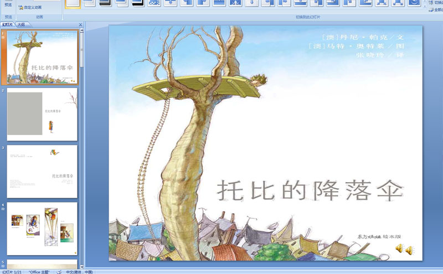Click the spell check icon in status bar

[59, 272]
